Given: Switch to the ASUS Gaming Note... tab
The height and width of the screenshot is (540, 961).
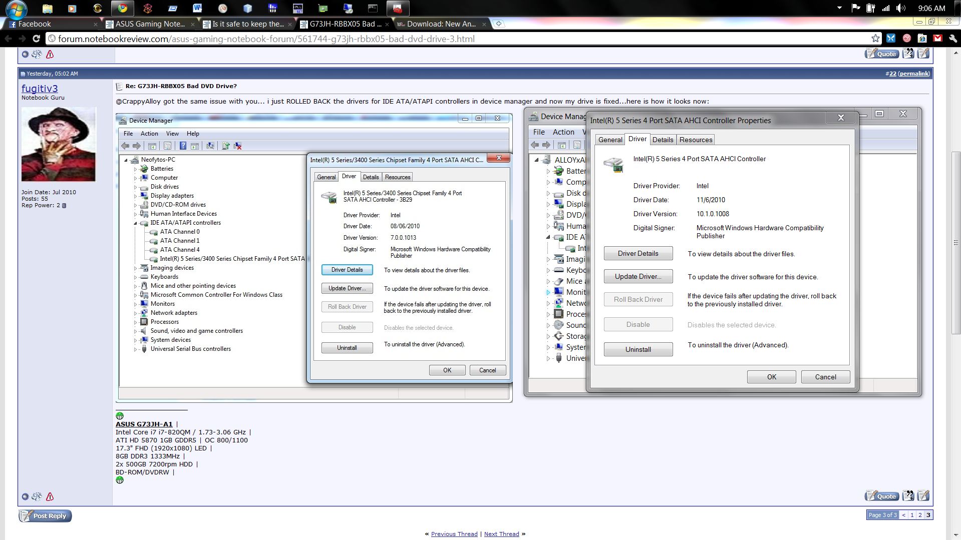Looking at the screenshot, I should 150,24.
